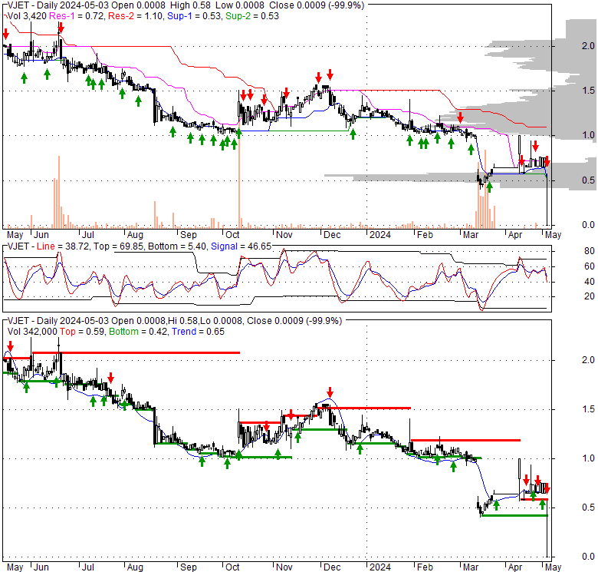Click the 1.5 price label on top chart axis
This screenshot has width=598, height=572.
tap(588, 90)
